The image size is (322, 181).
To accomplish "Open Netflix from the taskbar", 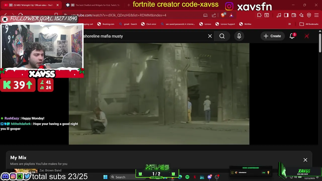I will point(195,177).
